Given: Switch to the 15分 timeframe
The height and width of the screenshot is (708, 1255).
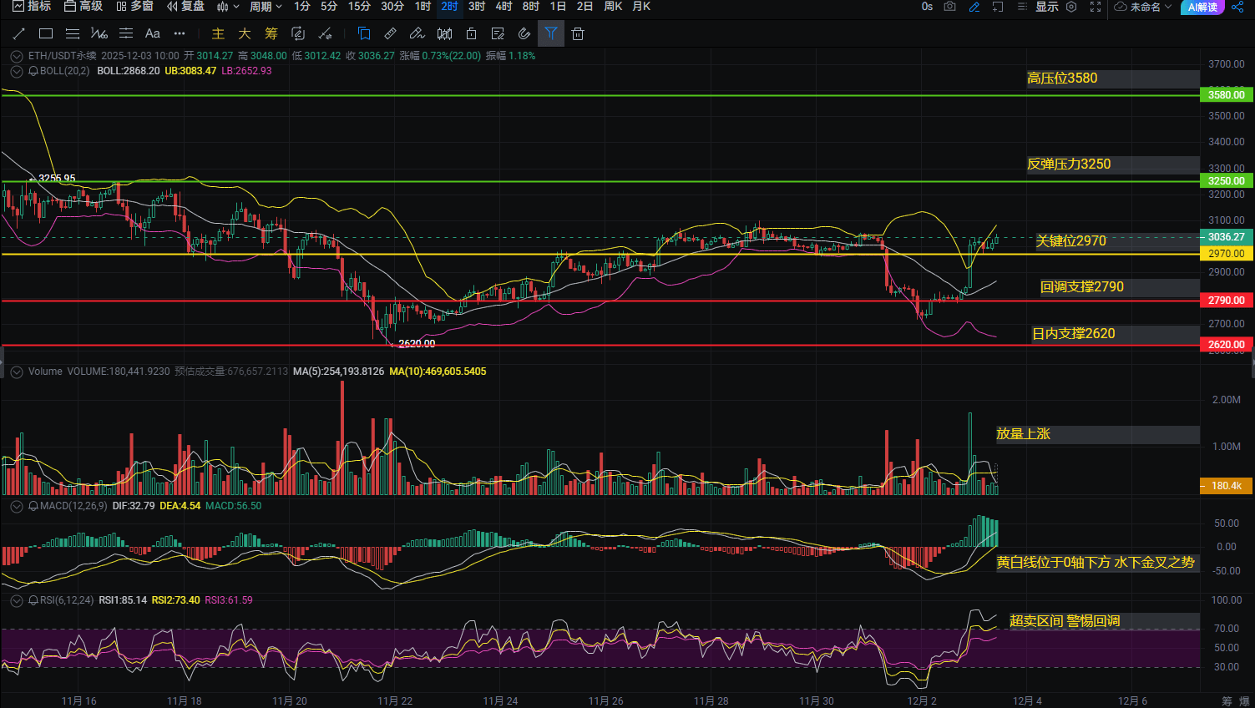Looking at the screenshot, I should [x=359, y=7].
